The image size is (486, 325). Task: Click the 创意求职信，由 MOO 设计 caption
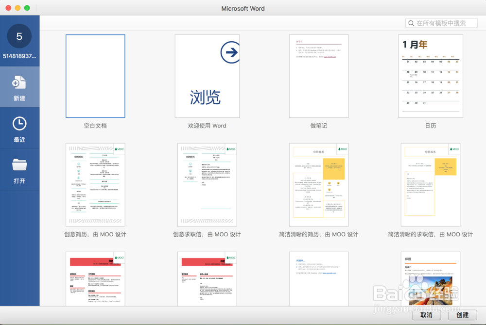pyautogui.click(x=207, y=234)
